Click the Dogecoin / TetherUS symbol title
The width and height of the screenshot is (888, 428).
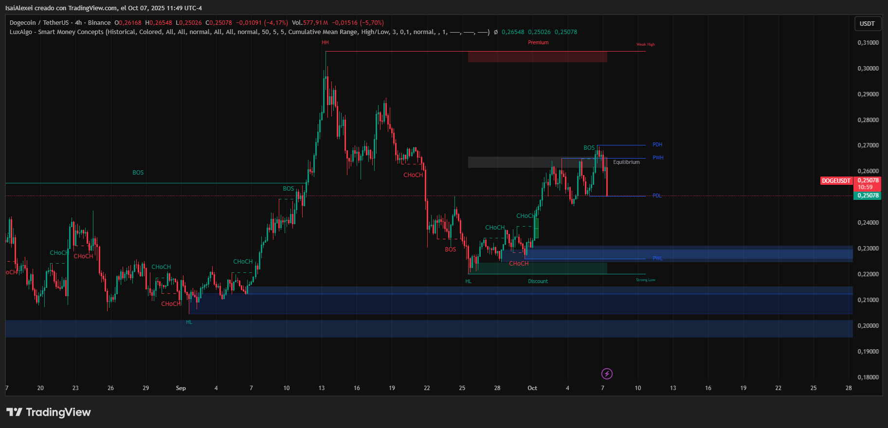coord(60,23)
